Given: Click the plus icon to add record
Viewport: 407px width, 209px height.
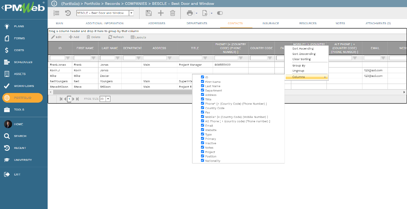Looking at the screenshot, I should [161, 13].
